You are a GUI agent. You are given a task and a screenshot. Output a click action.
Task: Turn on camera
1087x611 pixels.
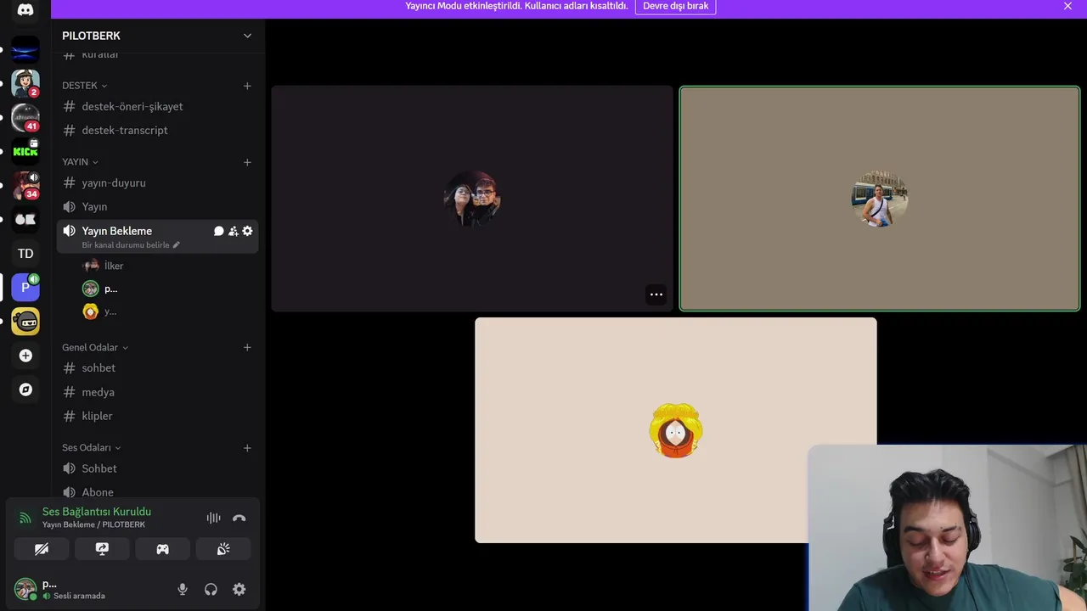pyautogui.click(x=41, y=549)
